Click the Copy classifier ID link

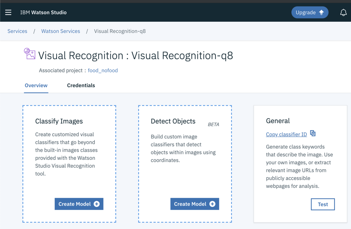[286, 134]
